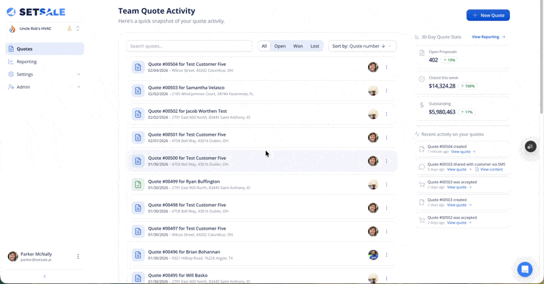Click the dark floating panel button on the right edge
This screenshot has width=544, height=284.
(x=530, y=147)
